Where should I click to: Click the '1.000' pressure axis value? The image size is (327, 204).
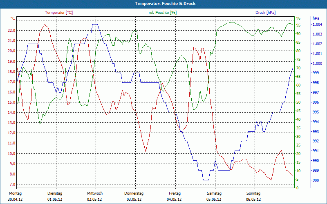pos(317,63)
